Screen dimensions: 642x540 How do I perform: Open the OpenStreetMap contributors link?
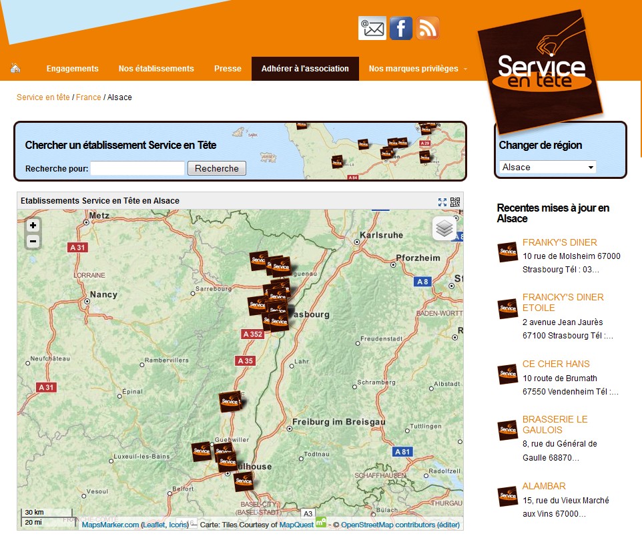pyautogui.click(x=388, y=525)
